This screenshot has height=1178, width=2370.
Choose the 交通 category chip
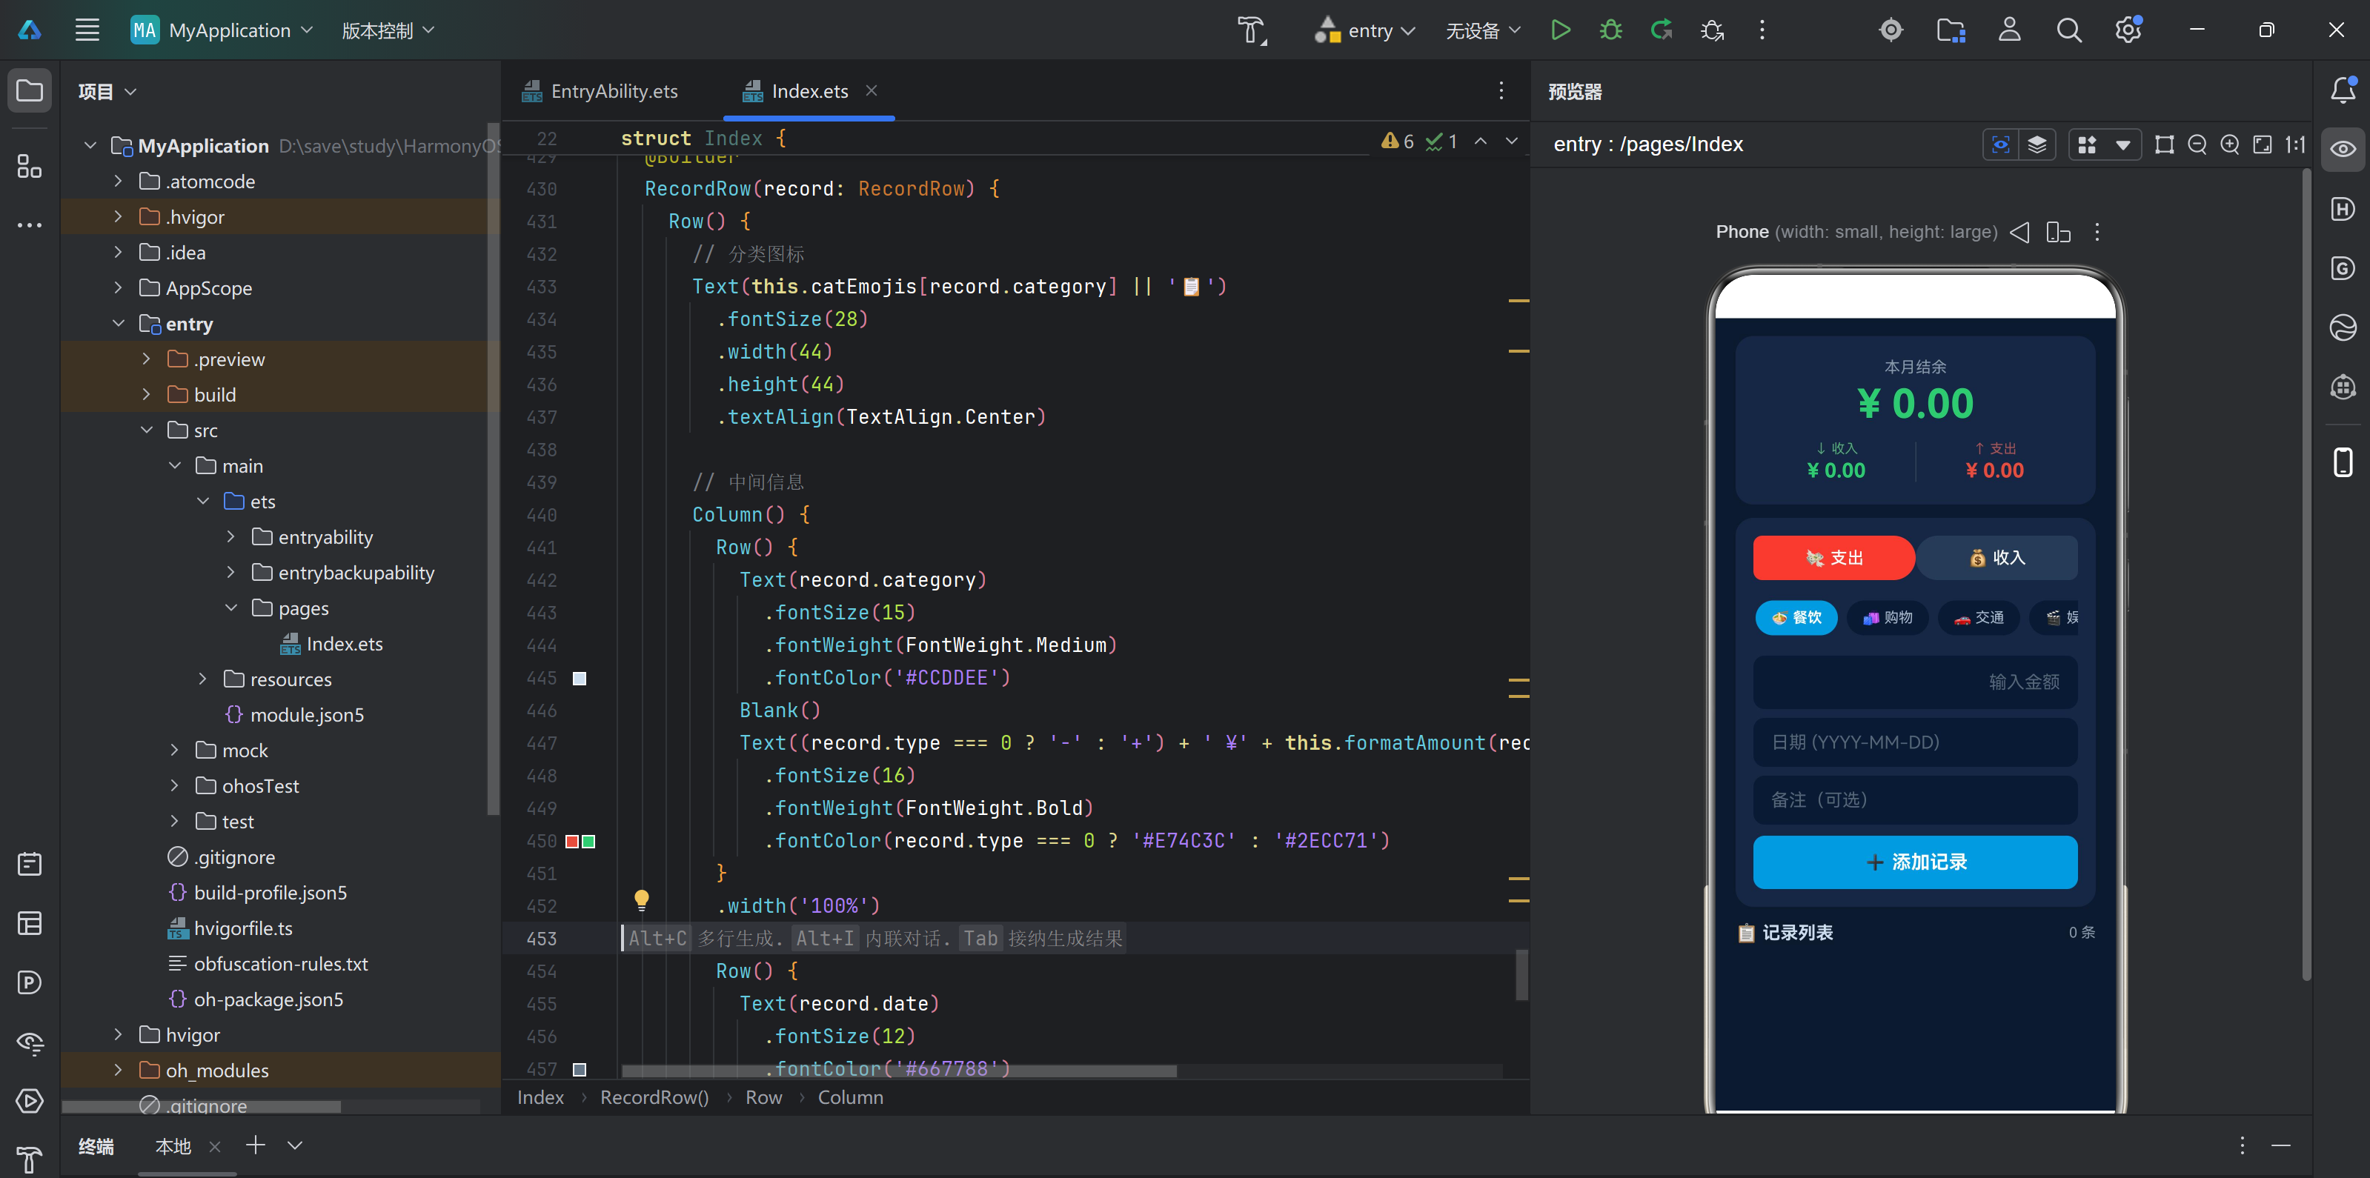tap(1978, 618)
